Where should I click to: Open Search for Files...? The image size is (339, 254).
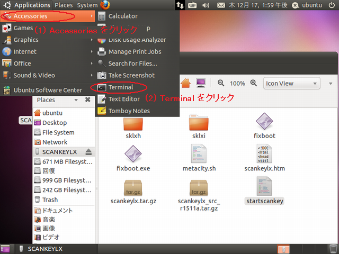point(137,63)
